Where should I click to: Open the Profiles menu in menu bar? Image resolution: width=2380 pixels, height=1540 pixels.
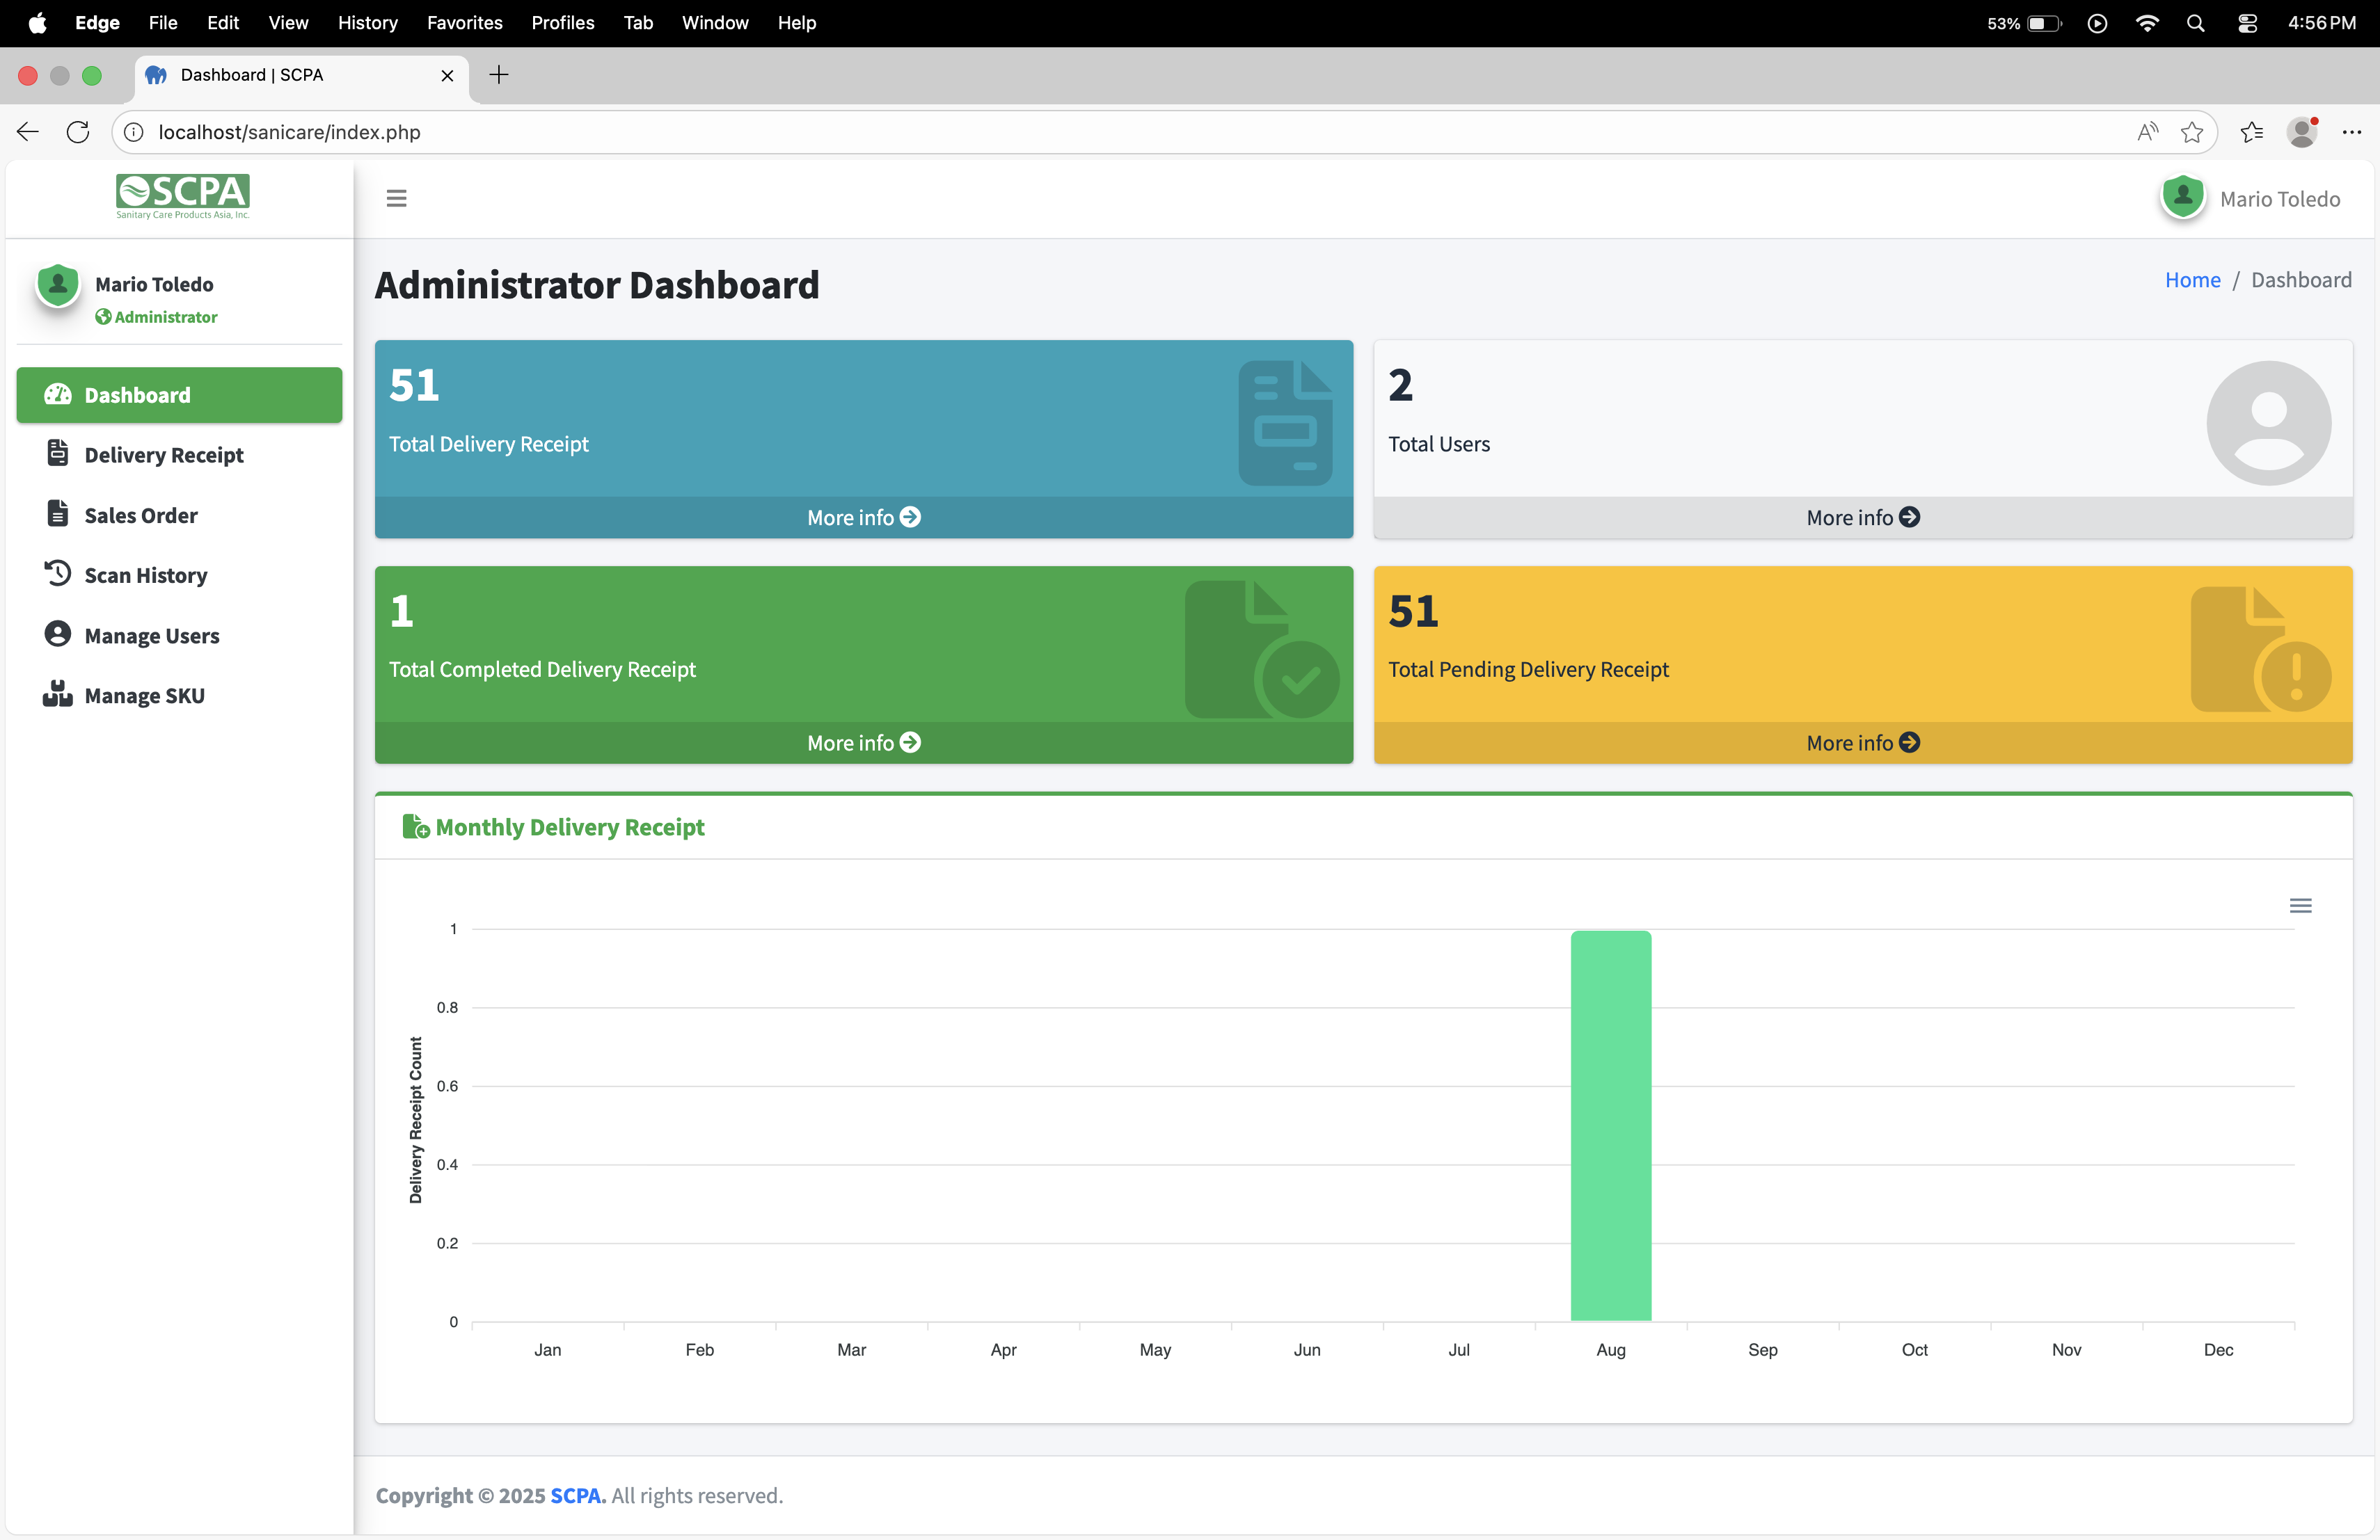562,22
